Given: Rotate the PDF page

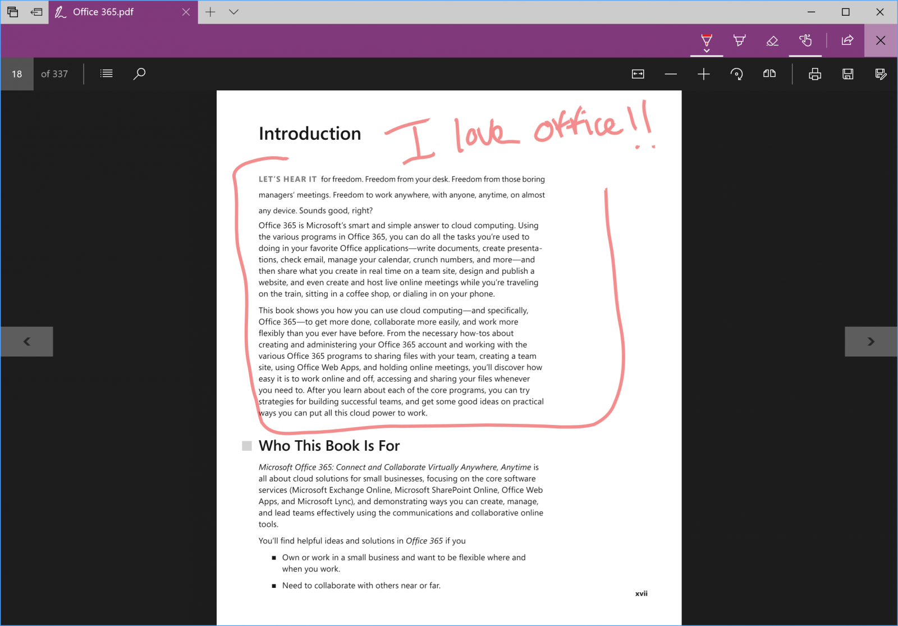Looking at the screenshot, I should 737,74.
